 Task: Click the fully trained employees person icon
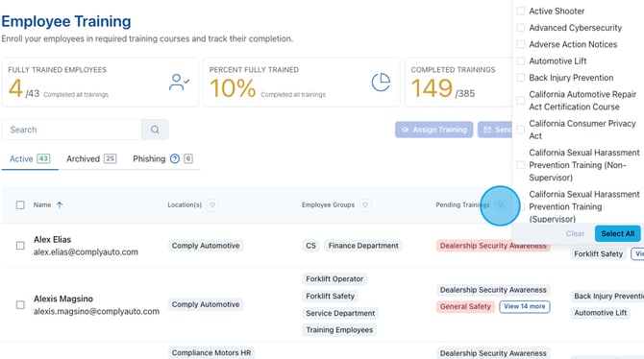(x=179, y=83)
